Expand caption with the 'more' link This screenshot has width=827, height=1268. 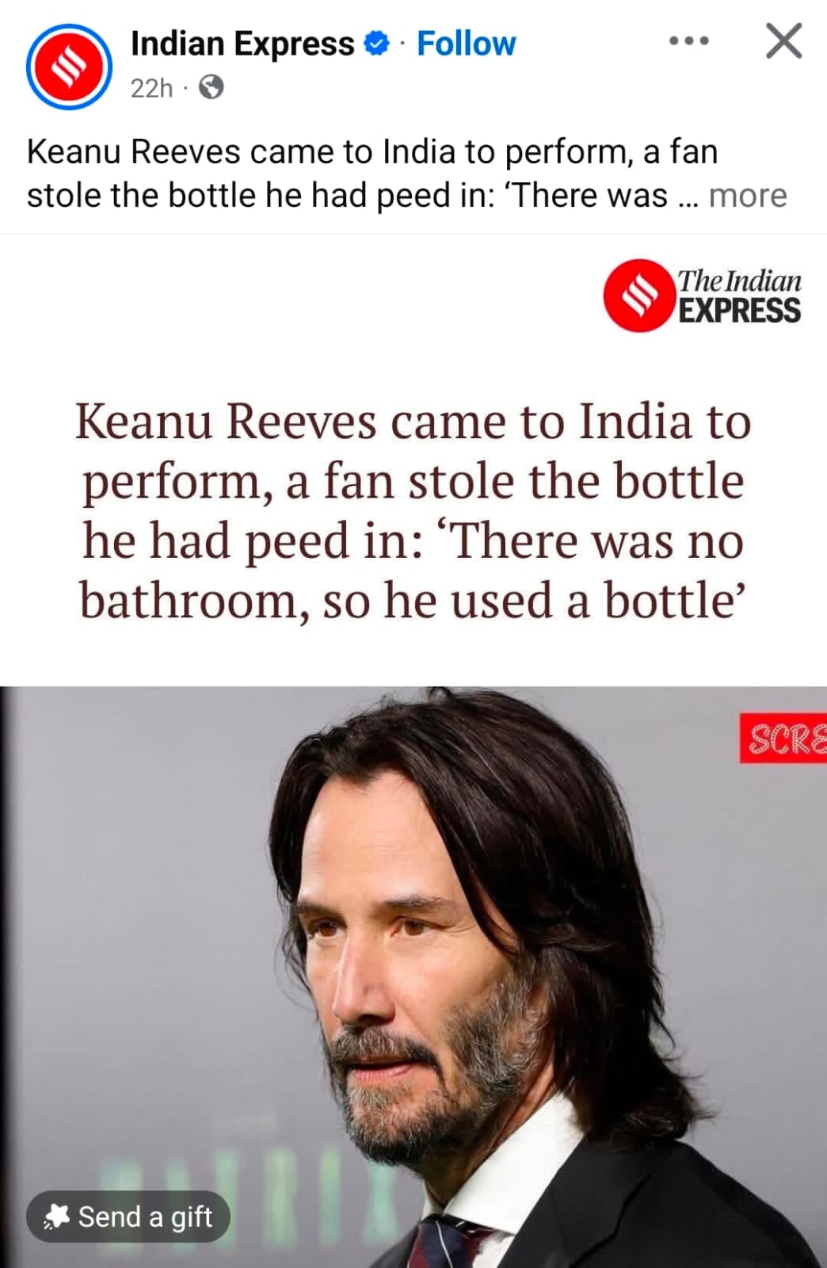click(748, 195)
